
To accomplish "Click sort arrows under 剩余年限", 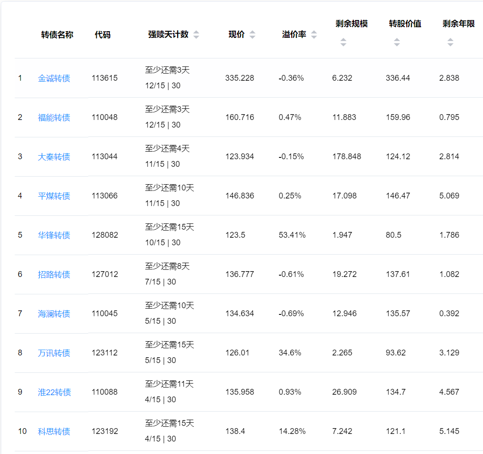I will [450, 42].
